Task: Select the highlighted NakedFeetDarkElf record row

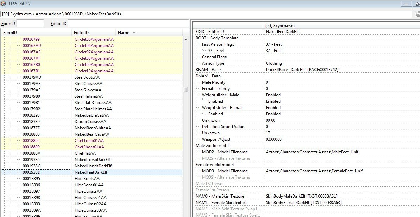Action: [91, 172]
